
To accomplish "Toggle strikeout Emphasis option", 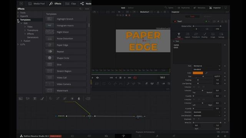I will (199, 119).
